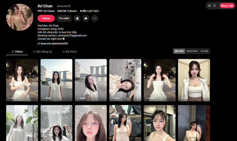Click the Liên hệ công việc bio line
Image resolution: width=237 pixels, height=141 pixels.
57,32
